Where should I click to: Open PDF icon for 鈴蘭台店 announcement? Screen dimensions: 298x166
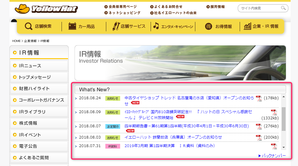(x=259, y=138)
